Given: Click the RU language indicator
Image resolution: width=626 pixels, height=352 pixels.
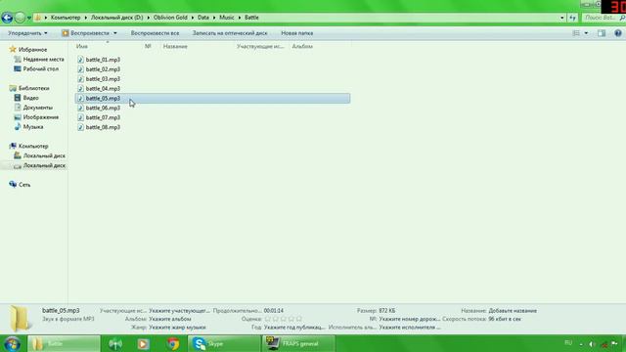Looking at the screenshot, I should coord(568,343).
